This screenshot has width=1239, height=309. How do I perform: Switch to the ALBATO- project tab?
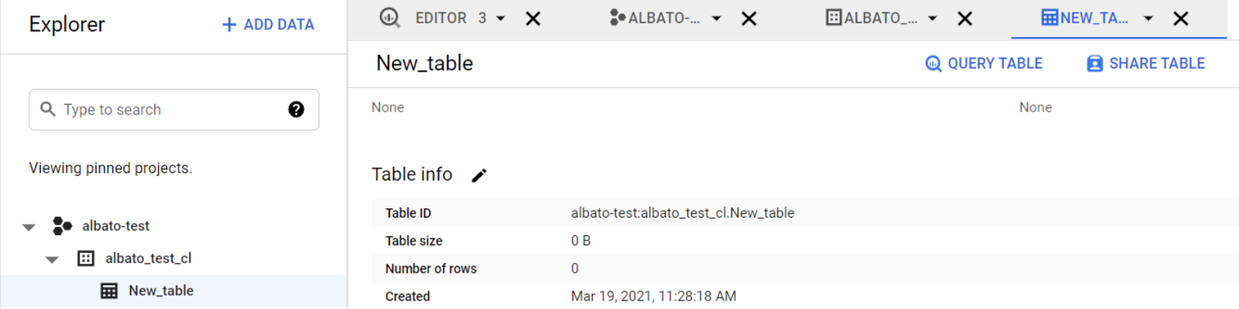(655, 18)
